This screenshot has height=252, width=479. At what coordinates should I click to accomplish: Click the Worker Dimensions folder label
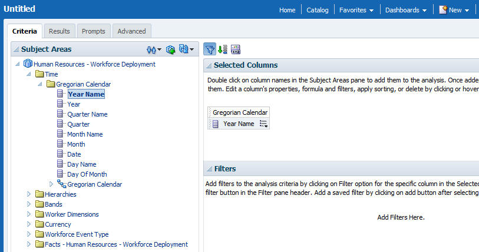tap(72, 214)
